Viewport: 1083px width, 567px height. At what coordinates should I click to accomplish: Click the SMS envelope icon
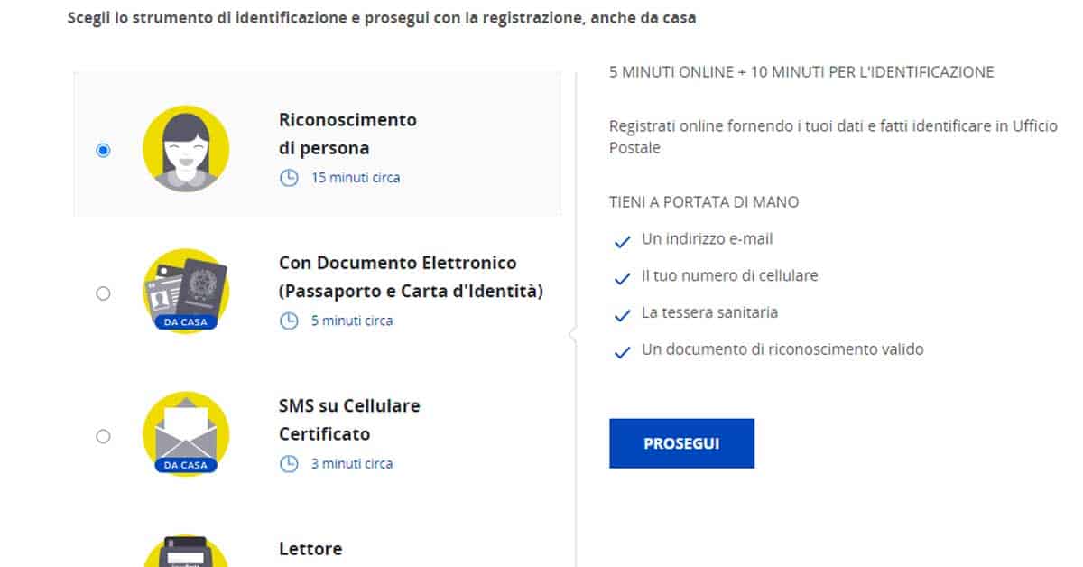click(186, 432)
